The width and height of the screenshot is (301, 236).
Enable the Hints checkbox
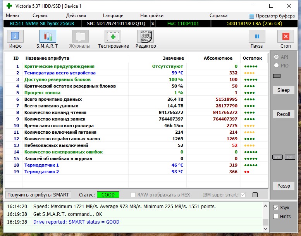coord(275,216)
